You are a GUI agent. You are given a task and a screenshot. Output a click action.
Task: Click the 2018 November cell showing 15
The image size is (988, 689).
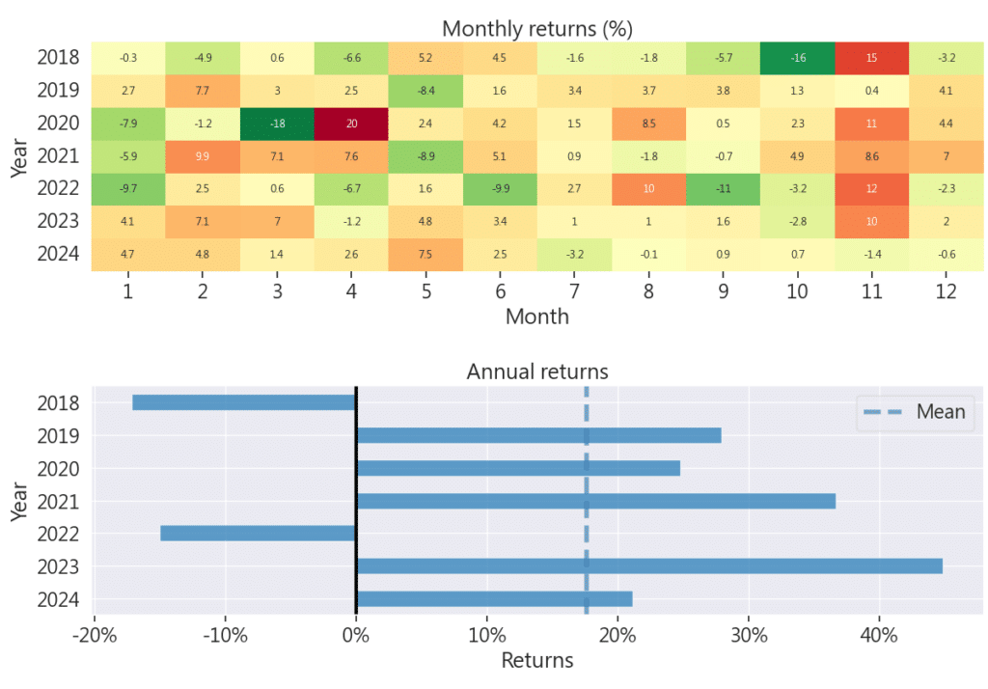coord(871,58)
